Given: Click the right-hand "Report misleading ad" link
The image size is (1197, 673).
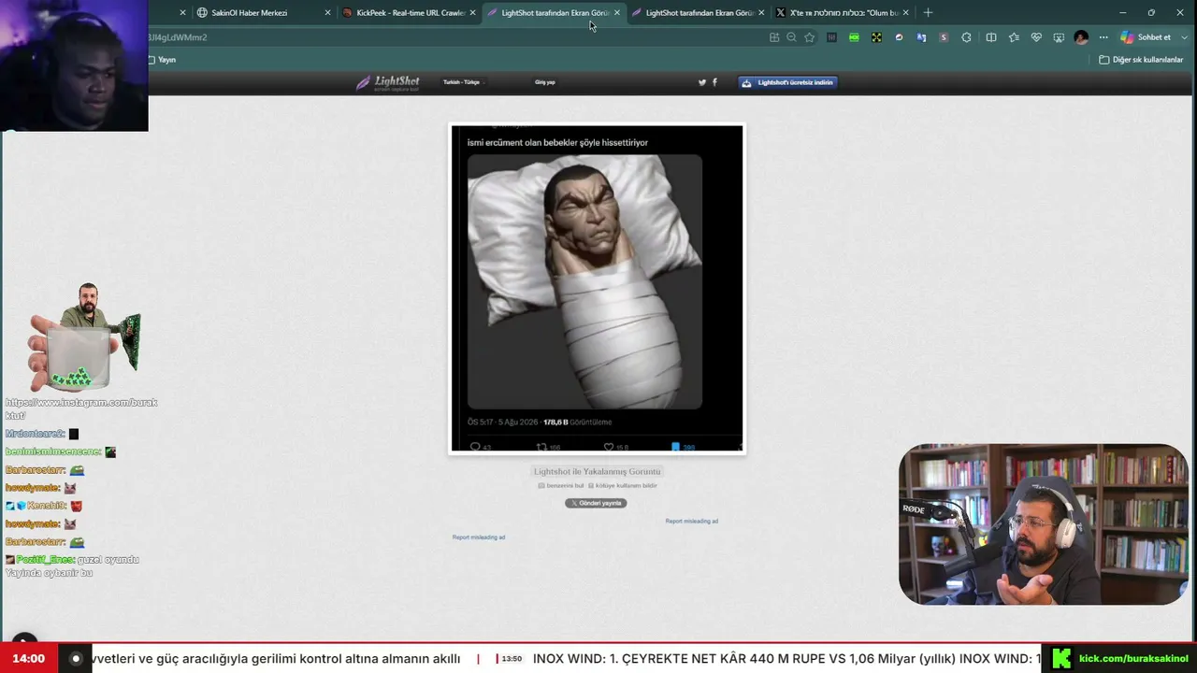Looking at the screenshot, I should tap(692, 521).
